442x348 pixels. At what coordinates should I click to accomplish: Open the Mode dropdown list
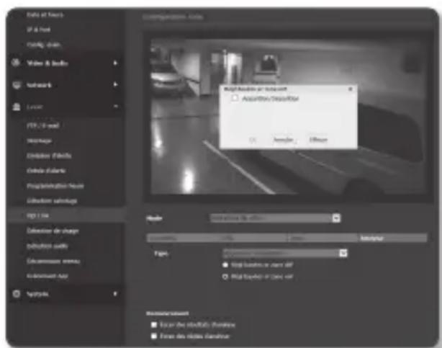(x=335, y=217)
